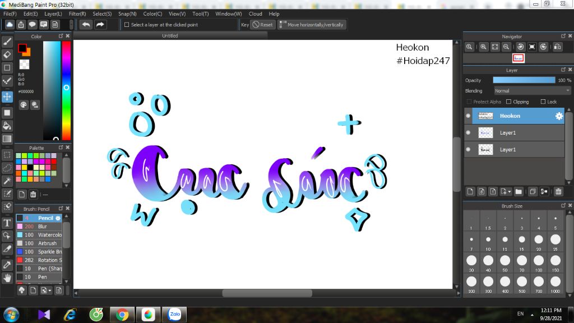The image size is (574, 323).
Task: Select the Lasso selection tool
Action: click(7, 168)
